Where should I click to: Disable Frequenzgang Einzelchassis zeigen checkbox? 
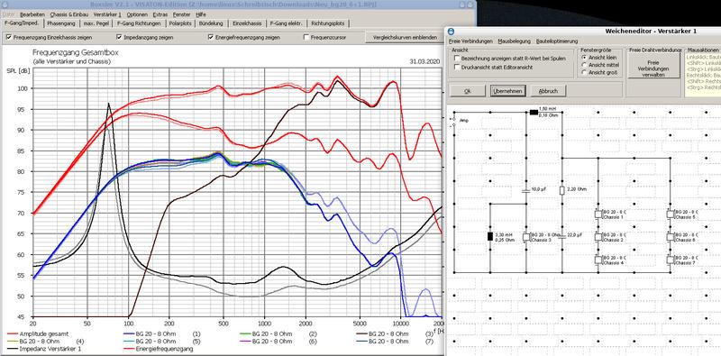(x=10, y=37)
